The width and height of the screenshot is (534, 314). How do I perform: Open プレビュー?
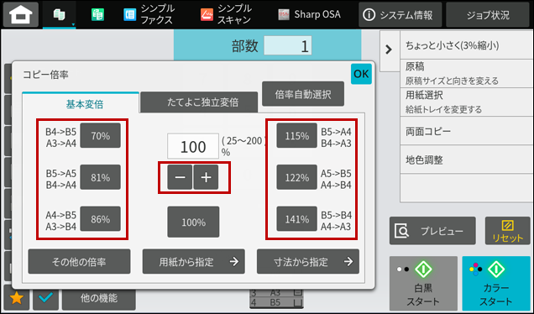[x=432, y=231]
